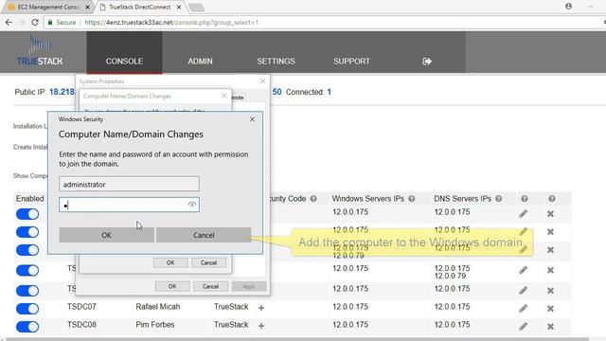606x341 pixels.
Task: Edit the TSDC07 row with pencil icon
Action: click(x=524, y=308)
